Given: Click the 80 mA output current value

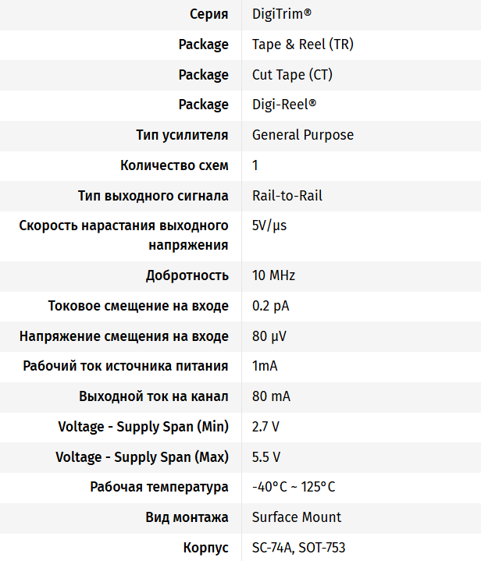Looking at the screenshot, I should 271,396.
